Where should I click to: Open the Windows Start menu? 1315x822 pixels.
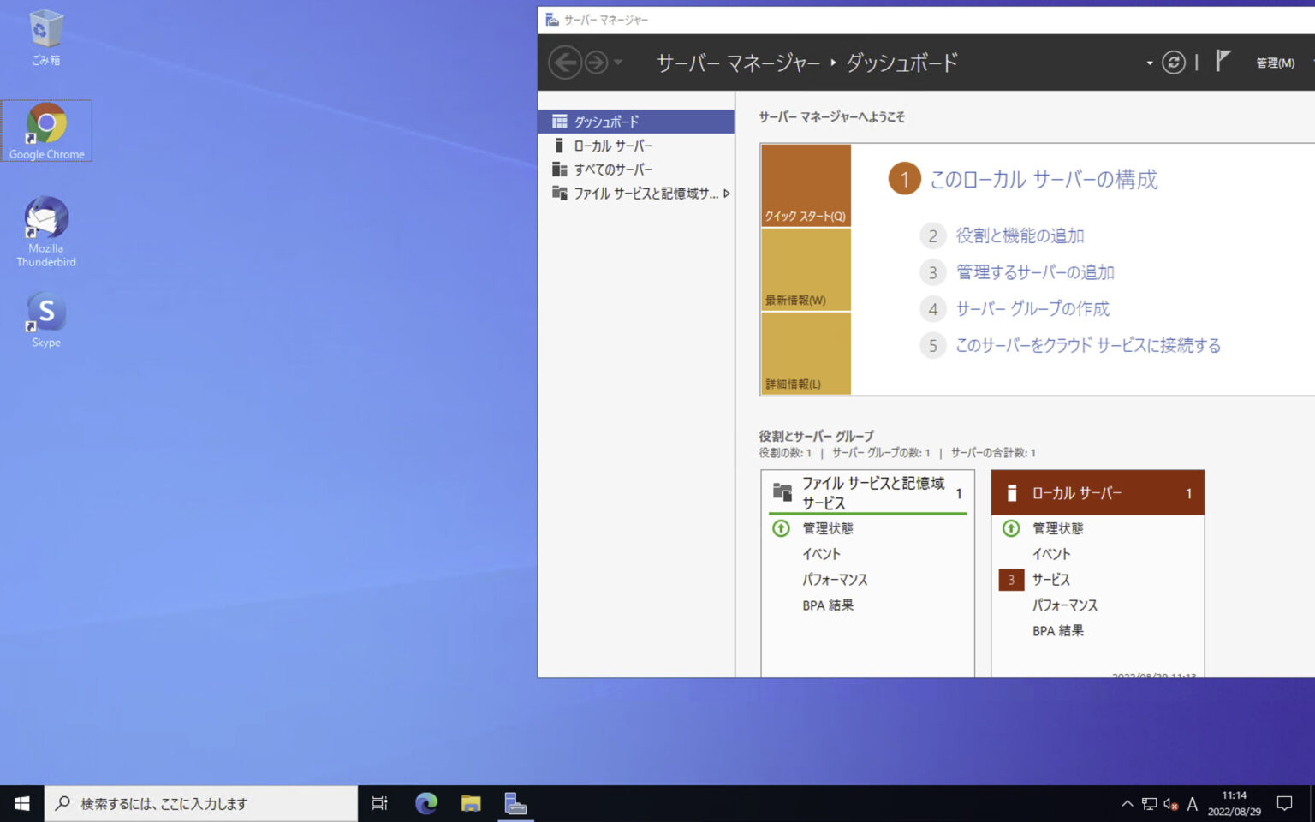(22, 803)
